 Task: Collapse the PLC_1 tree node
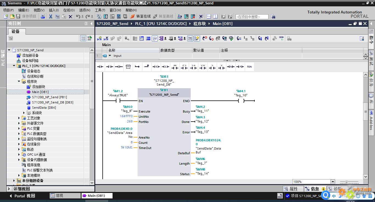pos(14,66)
